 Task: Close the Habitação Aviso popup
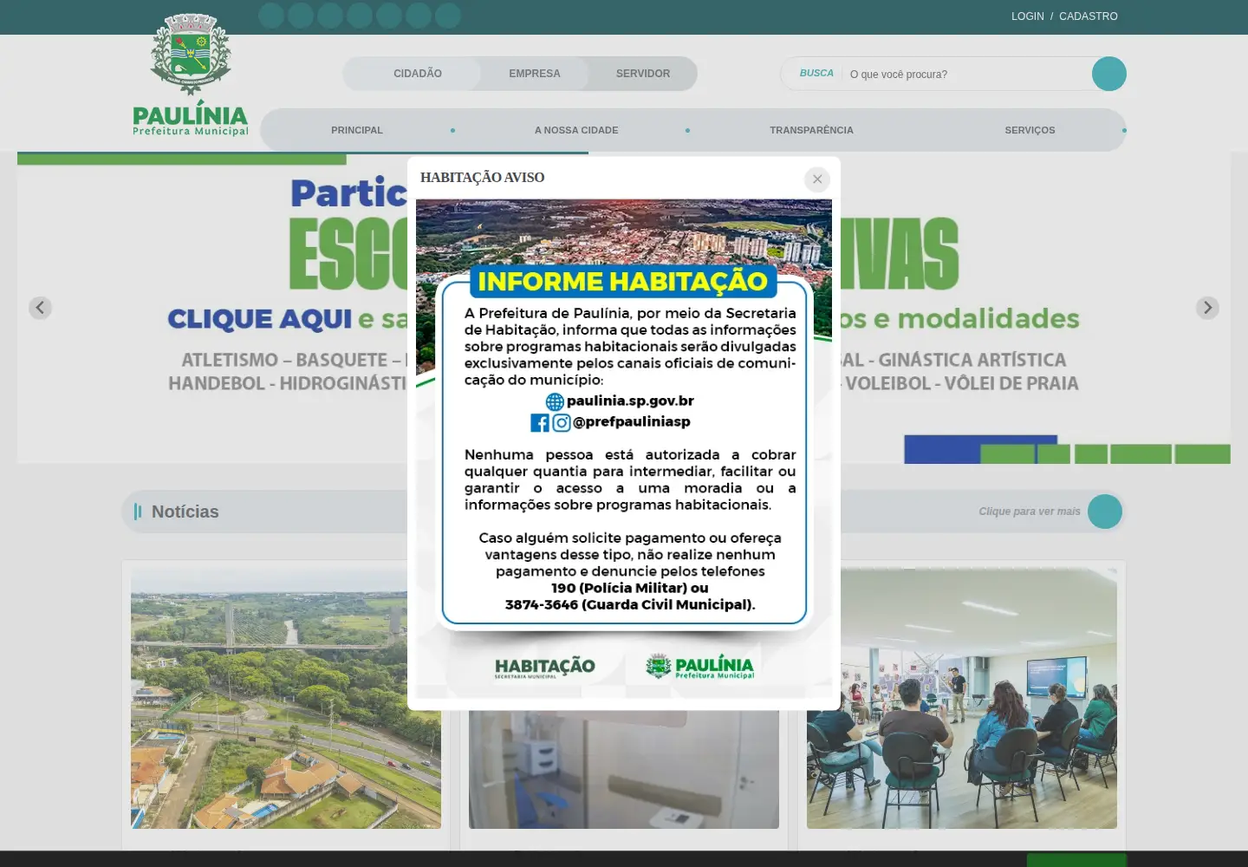(x=817, y=179)
